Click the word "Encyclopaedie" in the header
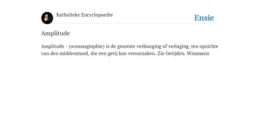260x130 pixels. pos(97,15)
